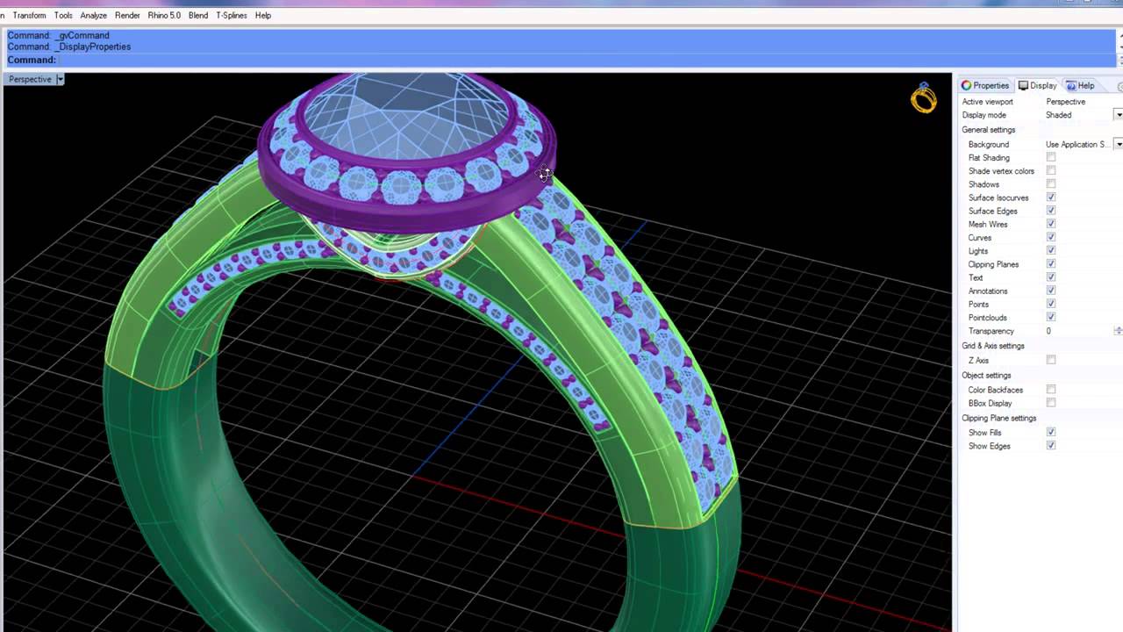Uncheck the Lights checkbox
Screen dimensions: 1123x632
[x=1051, y=250]
